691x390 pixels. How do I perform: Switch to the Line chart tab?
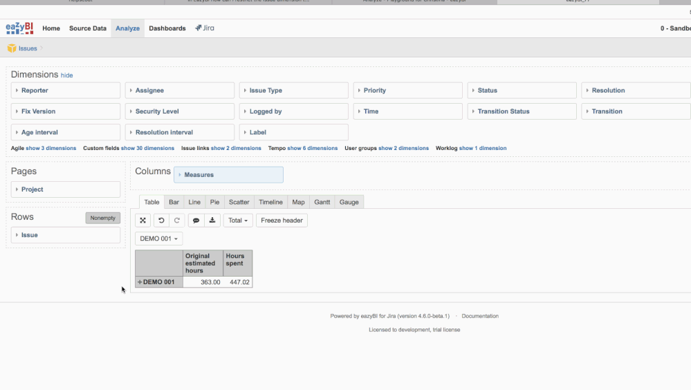pyautogui.click(x=194, y=202)
